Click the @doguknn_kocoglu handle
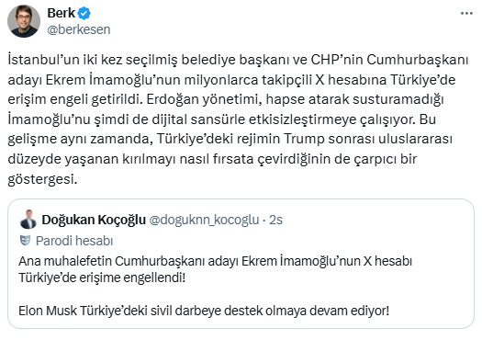Viewport: 482px width, 340px height. coord(204,220)
